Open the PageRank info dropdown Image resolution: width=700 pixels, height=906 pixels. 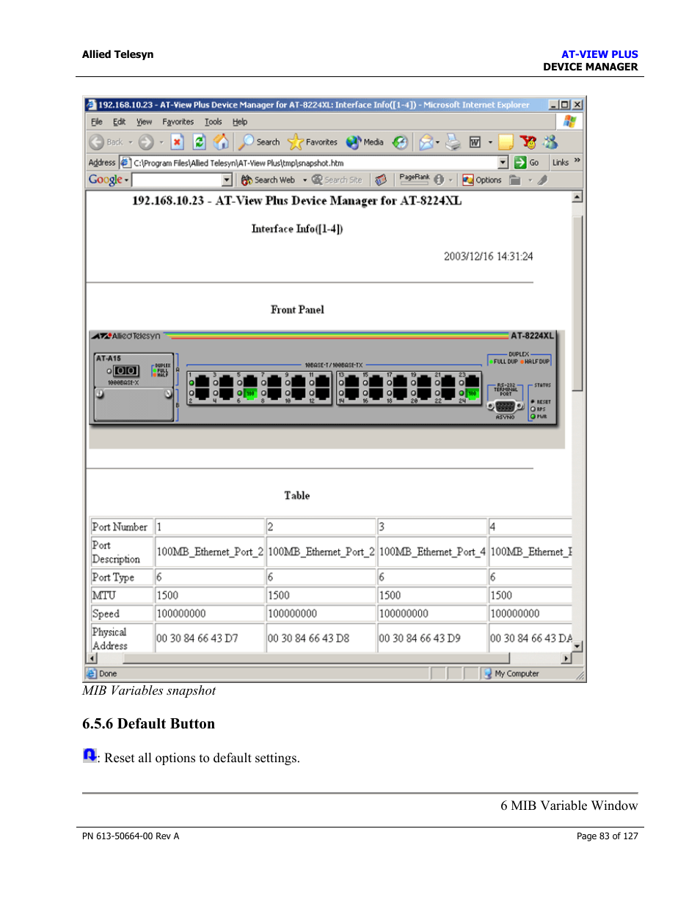click(450, 180)
